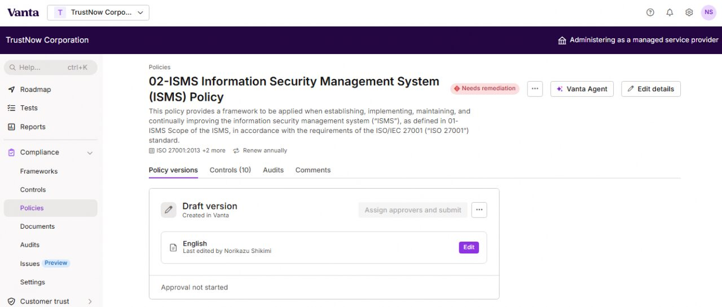Viewport: 722px width, 307px height.
Task: Click the Tests sidebar label
Action: (x=29, y=108)
